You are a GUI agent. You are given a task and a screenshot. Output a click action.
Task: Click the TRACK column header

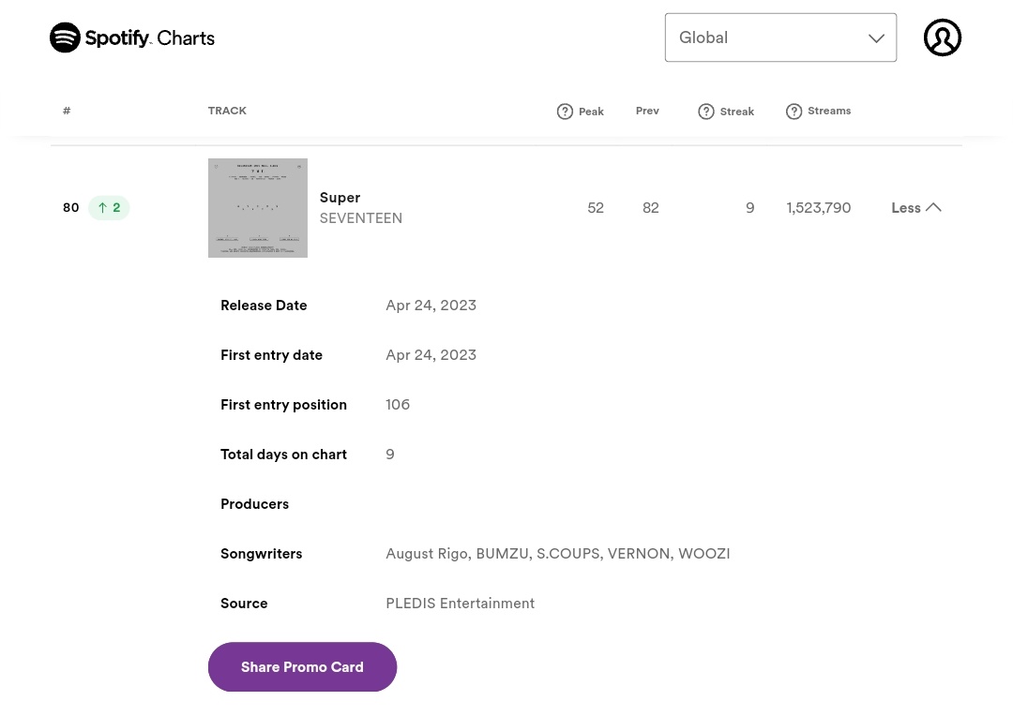pos(227,111)
